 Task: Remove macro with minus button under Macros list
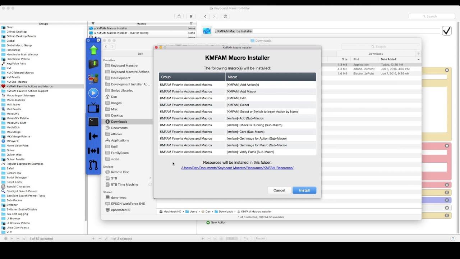tap(100, 238)
